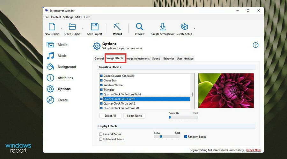
Task: Click the Create Screensaver download icon
Action: [x=163, y=27]
